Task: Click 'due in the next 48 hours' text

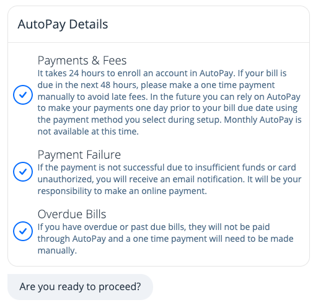Action: 88,85
